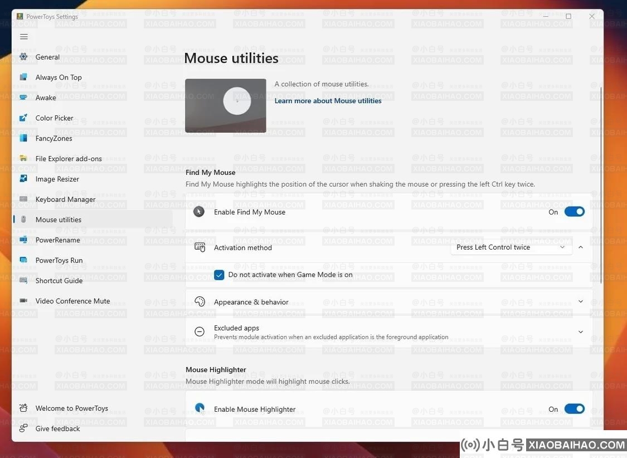
Task: Uncheck Do not activate when Game Mode is on
Action: click(219, 275)
